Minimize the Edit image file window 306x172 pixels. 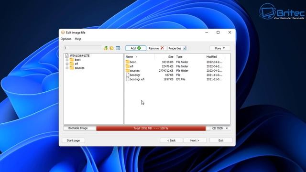click(207, 32)
